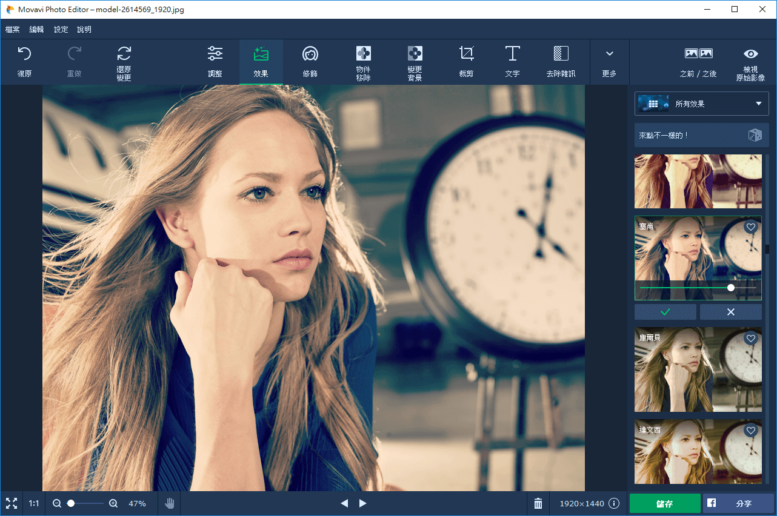Screen dimensions: 777x516
Task: Select the 去除雜訊 denoise tool
Action: click(561, 62)
